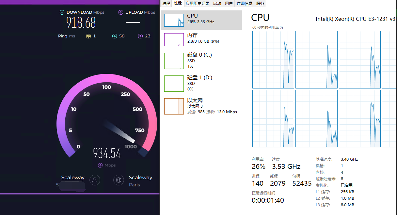The width and height of the screenshot is (397, 215).
Task: Open the 服务 tab
Action: click(260, 4)
